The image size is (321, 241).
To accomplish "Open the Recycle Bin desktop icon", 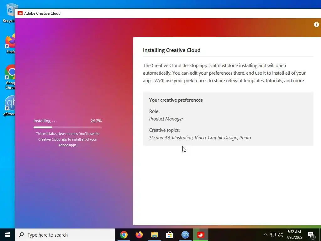I will [x=9, y=13].
